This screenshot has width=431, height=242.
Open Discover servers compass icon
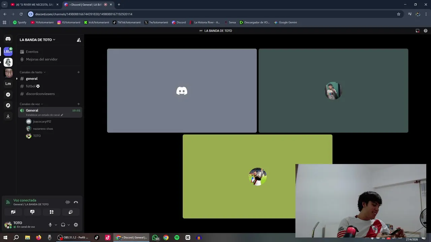[x=8, y=105]
